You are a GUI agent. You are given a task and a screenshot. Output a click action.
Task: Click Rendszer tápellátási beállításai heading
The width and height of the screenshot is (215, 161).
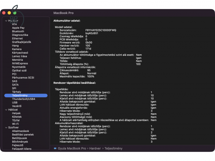pyautogui.click(x=75, y=83)
